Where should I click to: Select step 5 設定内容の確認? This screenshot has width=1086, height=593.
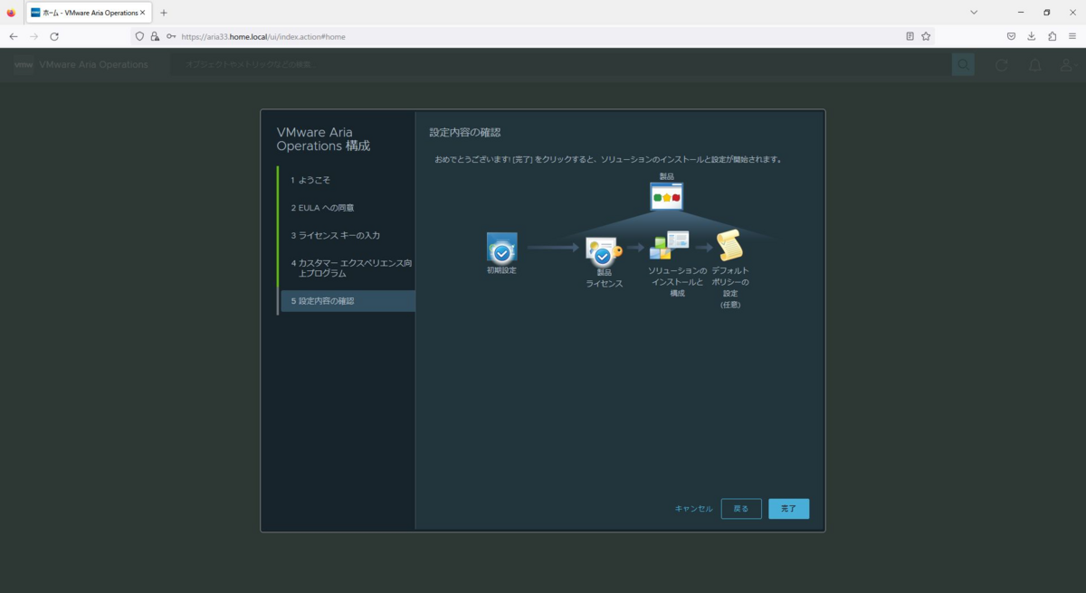(x=348, y=301)
